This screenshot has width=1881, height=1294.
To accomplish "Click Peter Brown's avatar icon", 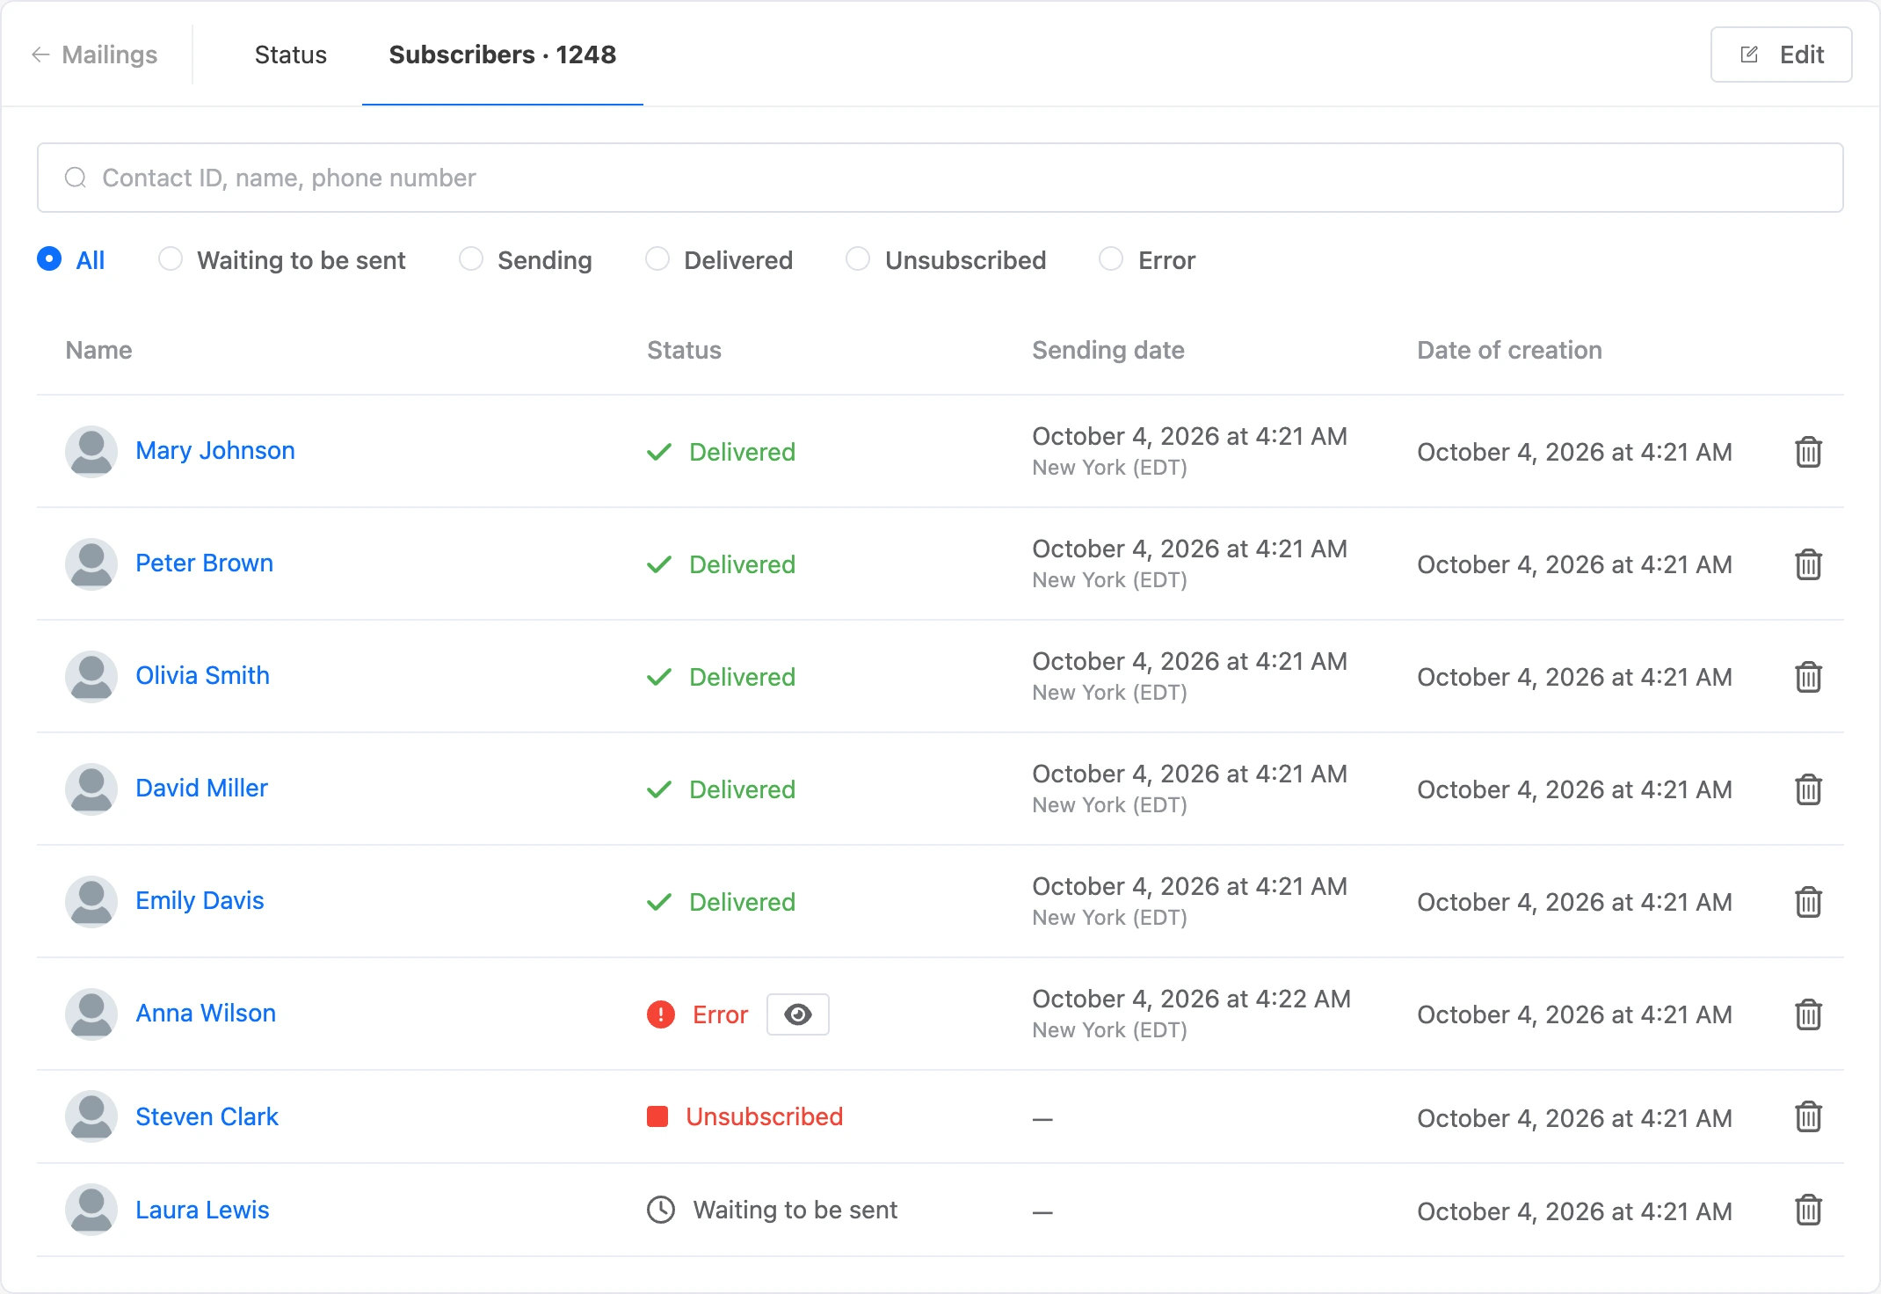I will point(91,564).
